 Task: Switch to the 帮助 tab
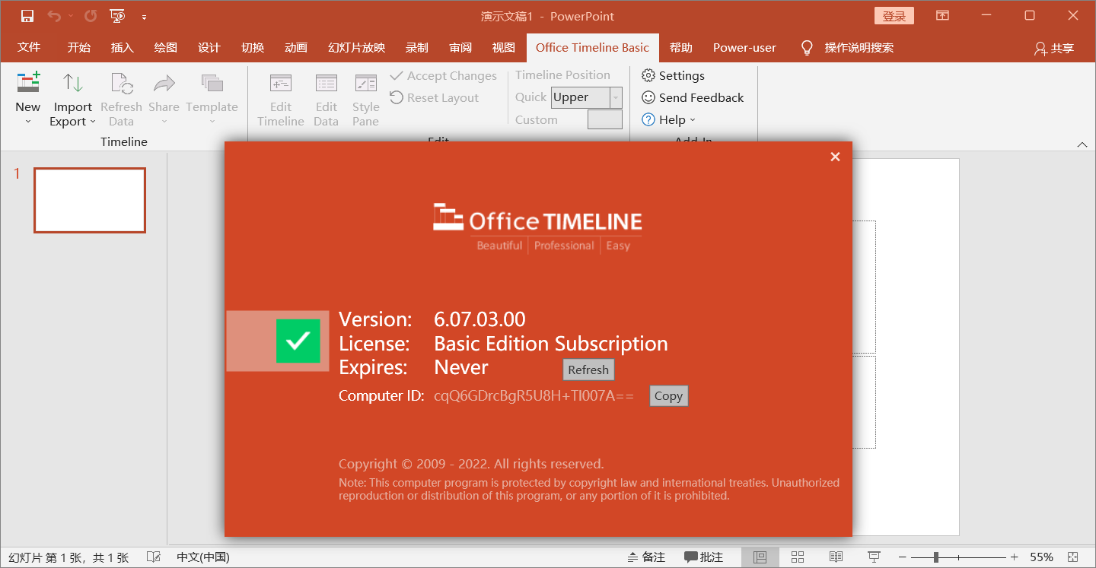tap(680, 47)
